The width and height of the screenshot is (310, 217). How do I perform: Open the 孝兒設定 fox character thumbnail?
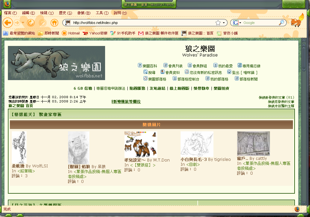(141, 144)
